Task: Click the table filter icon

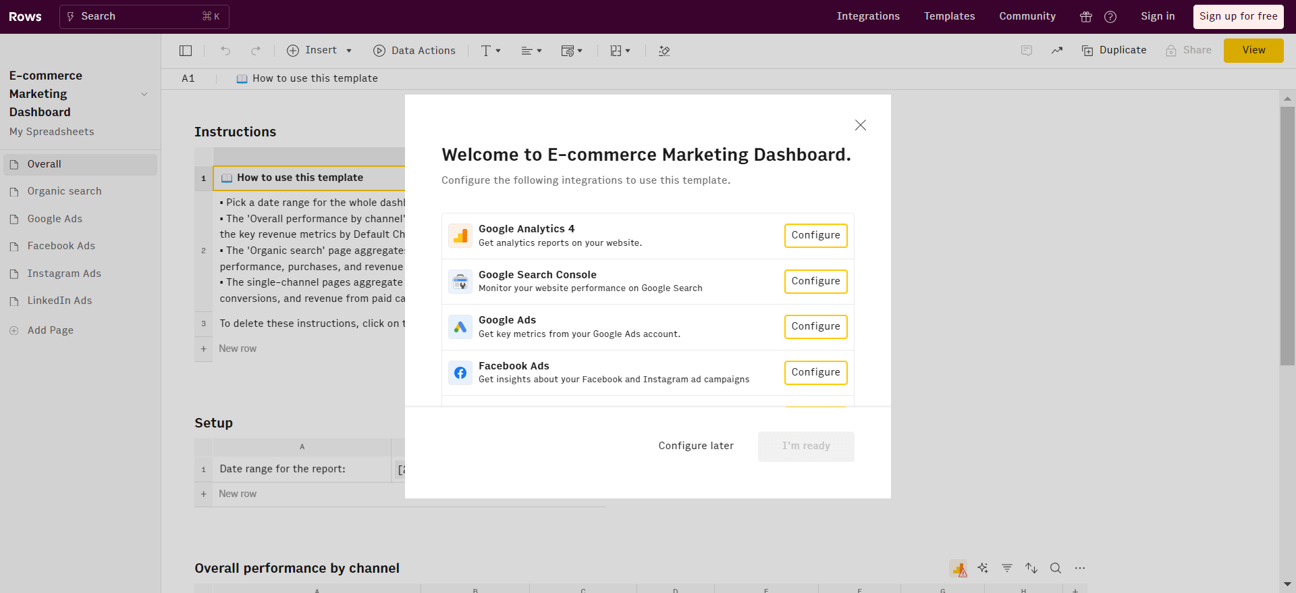Action: click(1007, 569)
